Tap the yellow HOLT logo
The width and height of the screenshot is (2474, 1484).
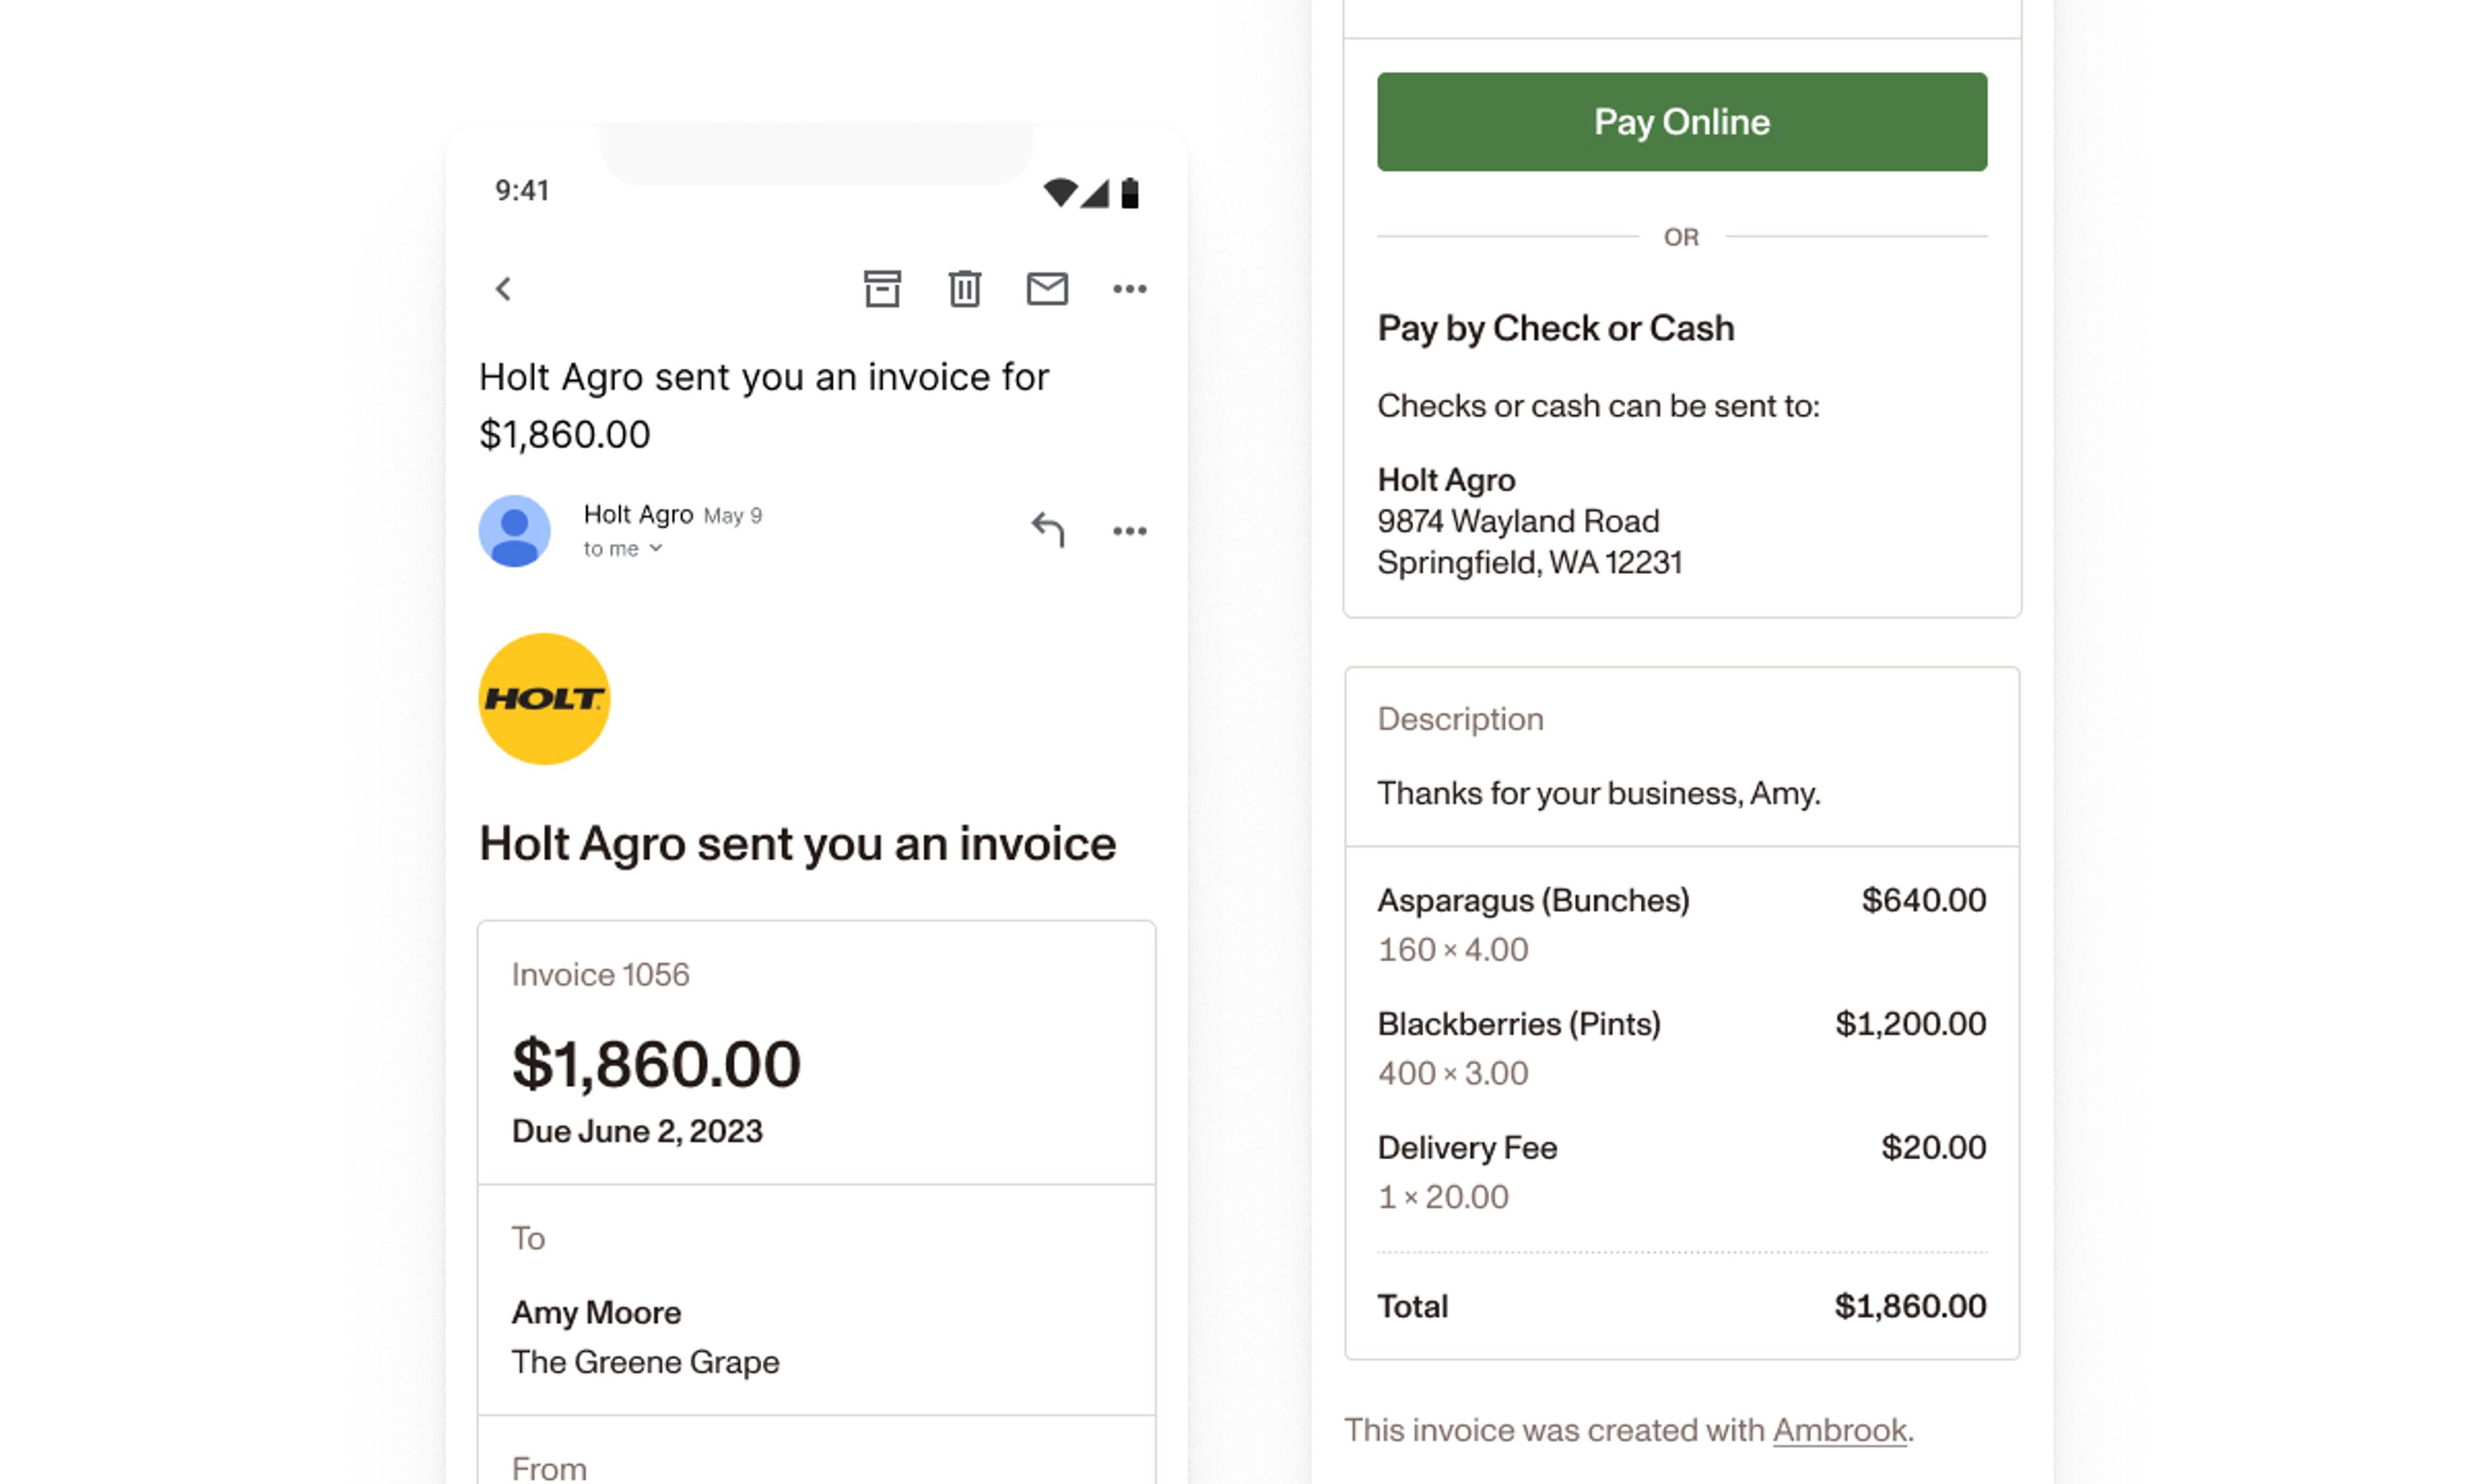coord(544,699)
